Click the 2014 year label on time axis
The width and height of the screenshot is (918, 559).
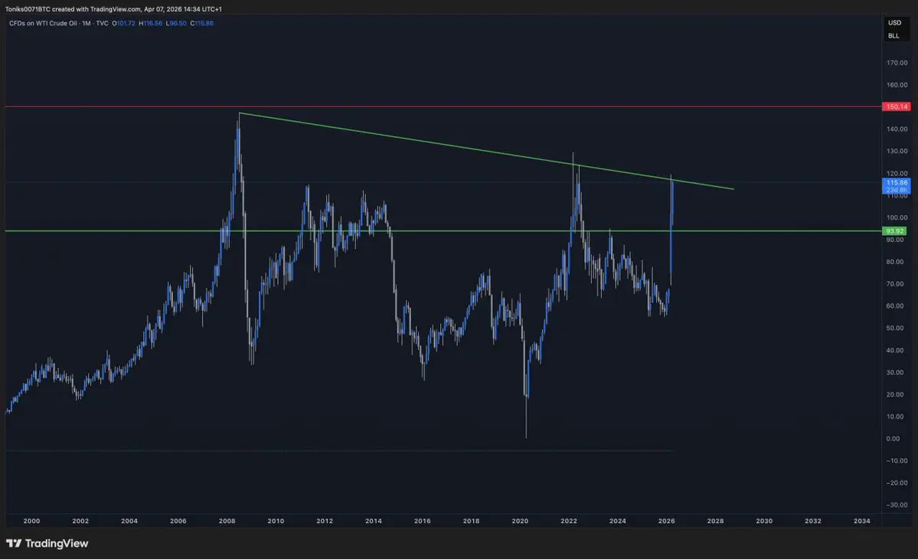(x=374, y=521)
